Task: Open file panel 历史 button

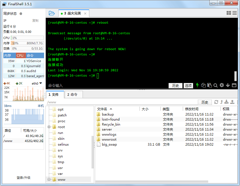Action: pyautogui.click(x=205, y=102)
